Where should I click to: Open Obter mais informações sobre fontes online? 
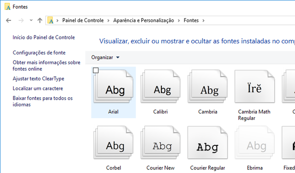[x=47, y=66]
